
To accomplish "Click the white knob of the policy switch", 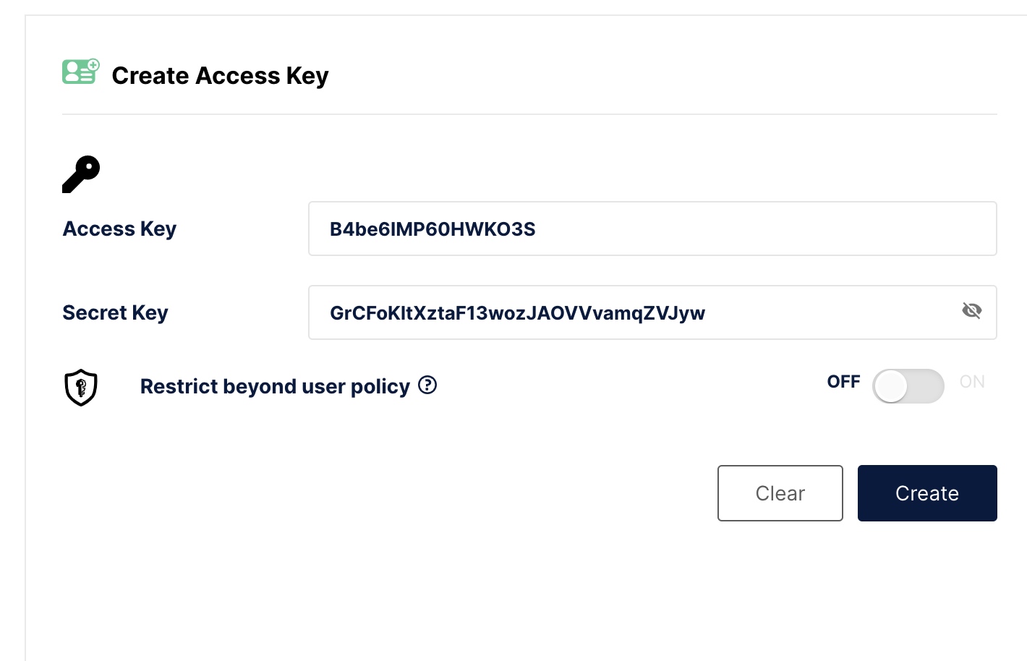I will click(x=891, y=386).
